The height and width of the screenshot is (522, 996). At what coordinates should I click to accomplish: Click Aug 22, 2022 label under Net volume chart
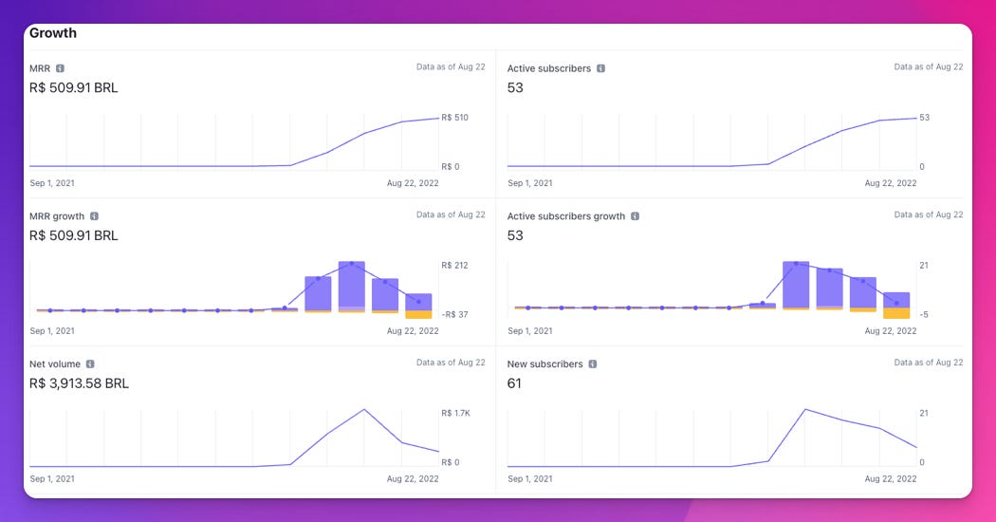click(x=413, y=478)
